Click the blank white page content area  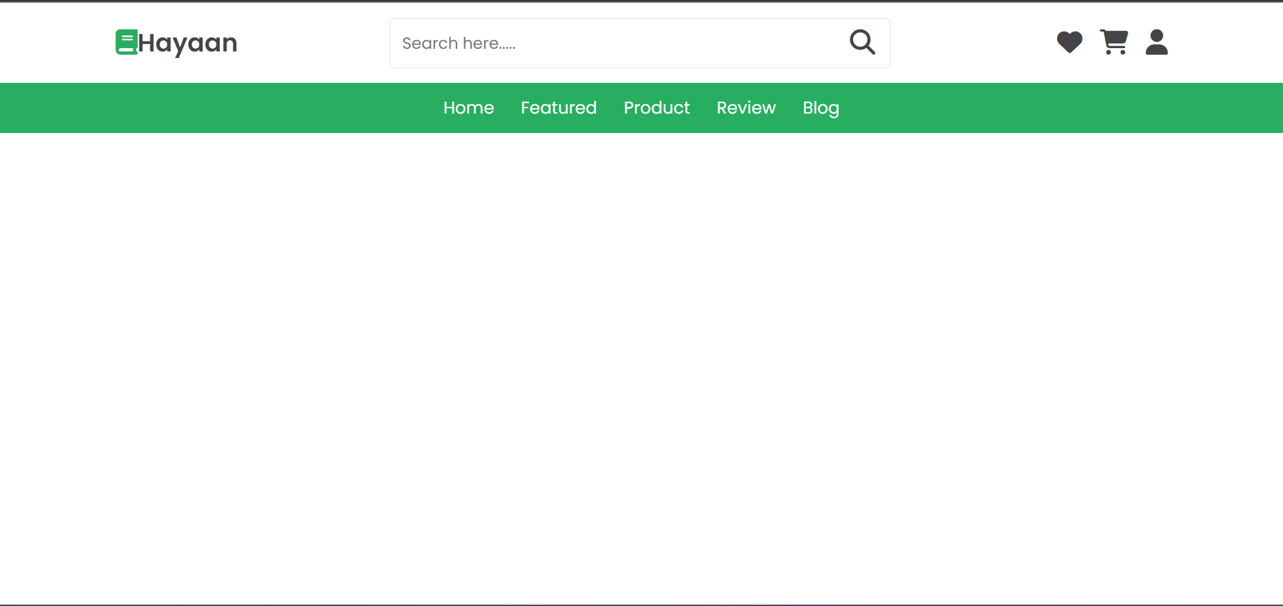[x=641, y=367]
